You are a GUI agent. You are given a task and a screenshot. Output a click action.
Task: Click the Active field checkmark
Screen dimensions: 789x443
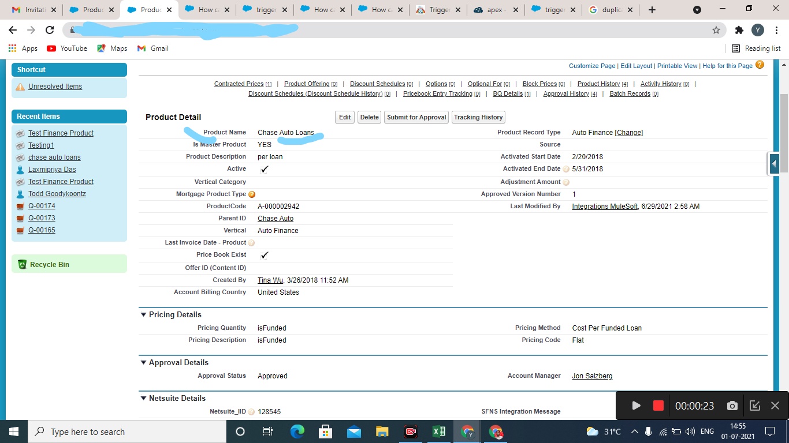265,170
